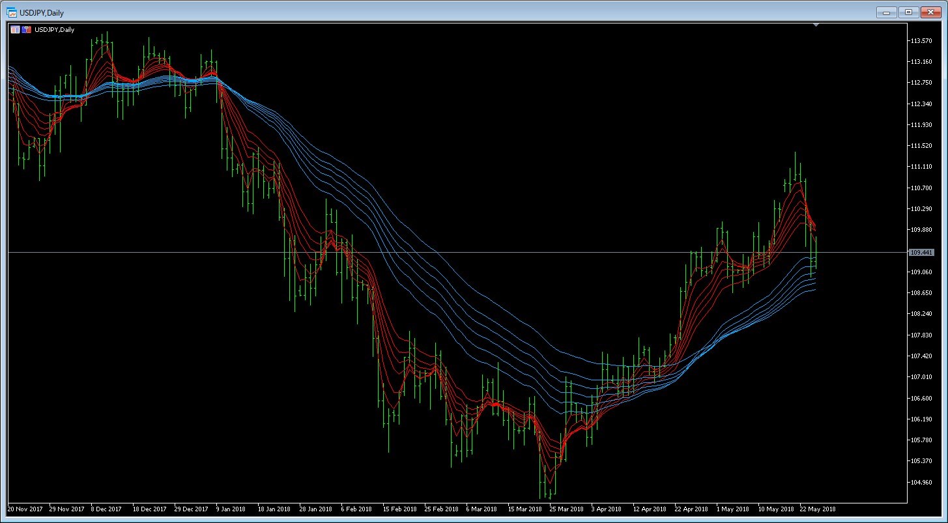Screen dimensions: 948x523
Task: Click the 113.160 price on the scale
Action: (x=923, y=61)
